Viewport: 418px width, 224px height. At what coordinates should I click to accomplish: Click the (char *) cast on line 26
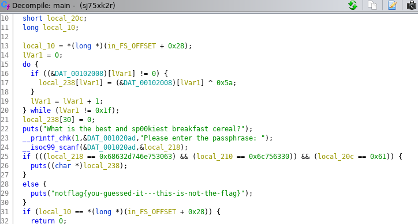coord(67,166)
